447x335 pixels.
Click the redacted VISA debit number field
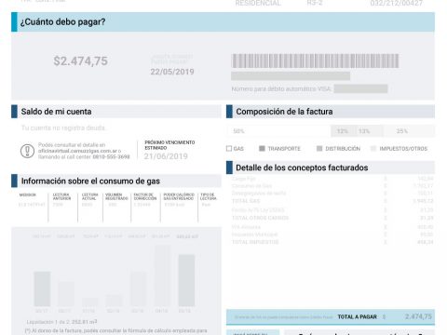pyautogui.click(x=360, y=88)
